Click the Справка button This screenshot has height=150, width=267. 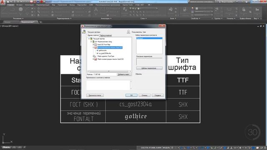(158, 95)
